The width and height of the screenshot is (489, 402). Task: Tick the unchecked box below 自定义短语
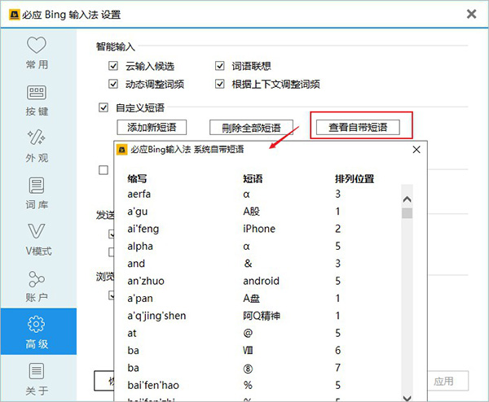(x=104, y=170)
